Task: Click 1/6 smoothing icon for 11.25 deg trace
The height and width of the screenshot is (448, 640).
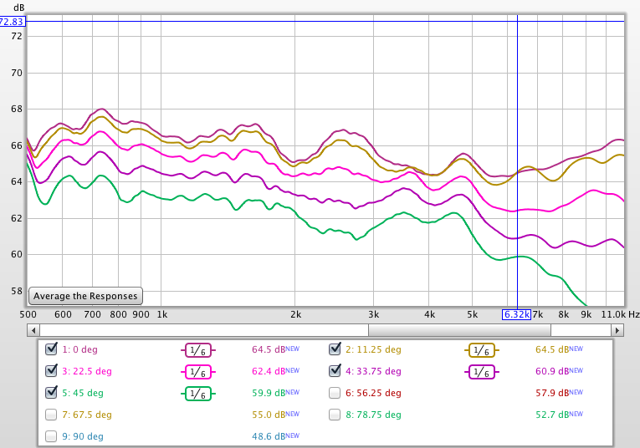Action: (x=479, y=350)
